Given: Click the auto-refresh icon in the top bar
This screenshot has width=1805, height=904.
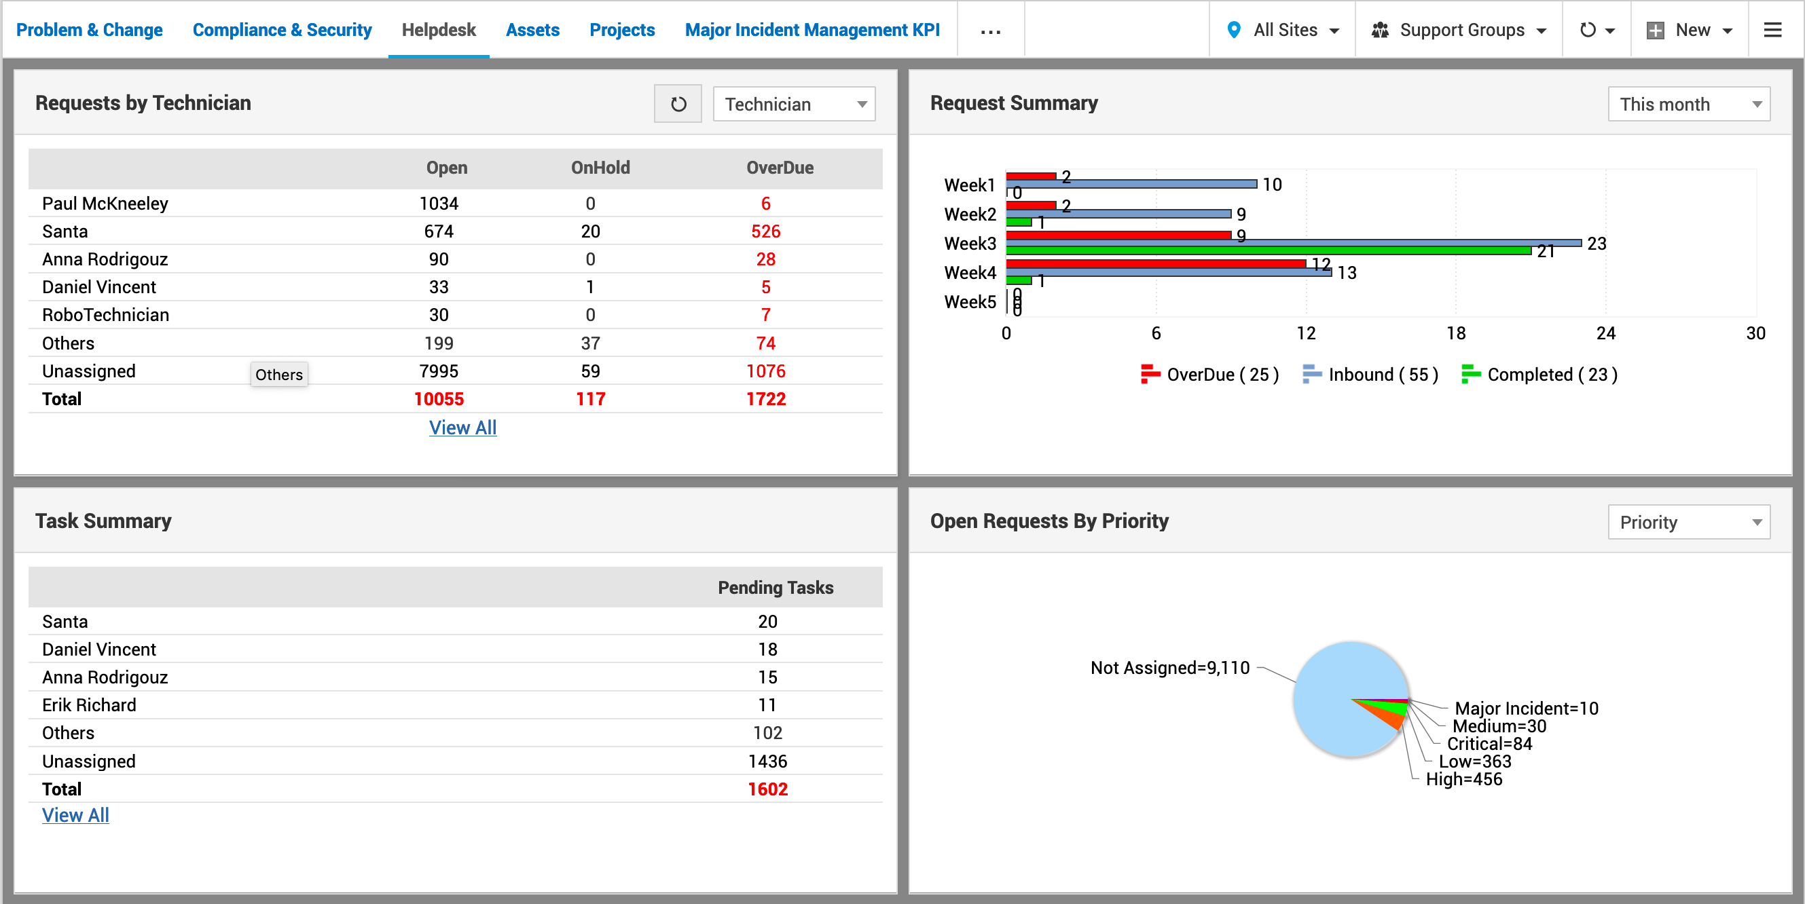Looking at the screenshot, I should tap(1588, 29).
